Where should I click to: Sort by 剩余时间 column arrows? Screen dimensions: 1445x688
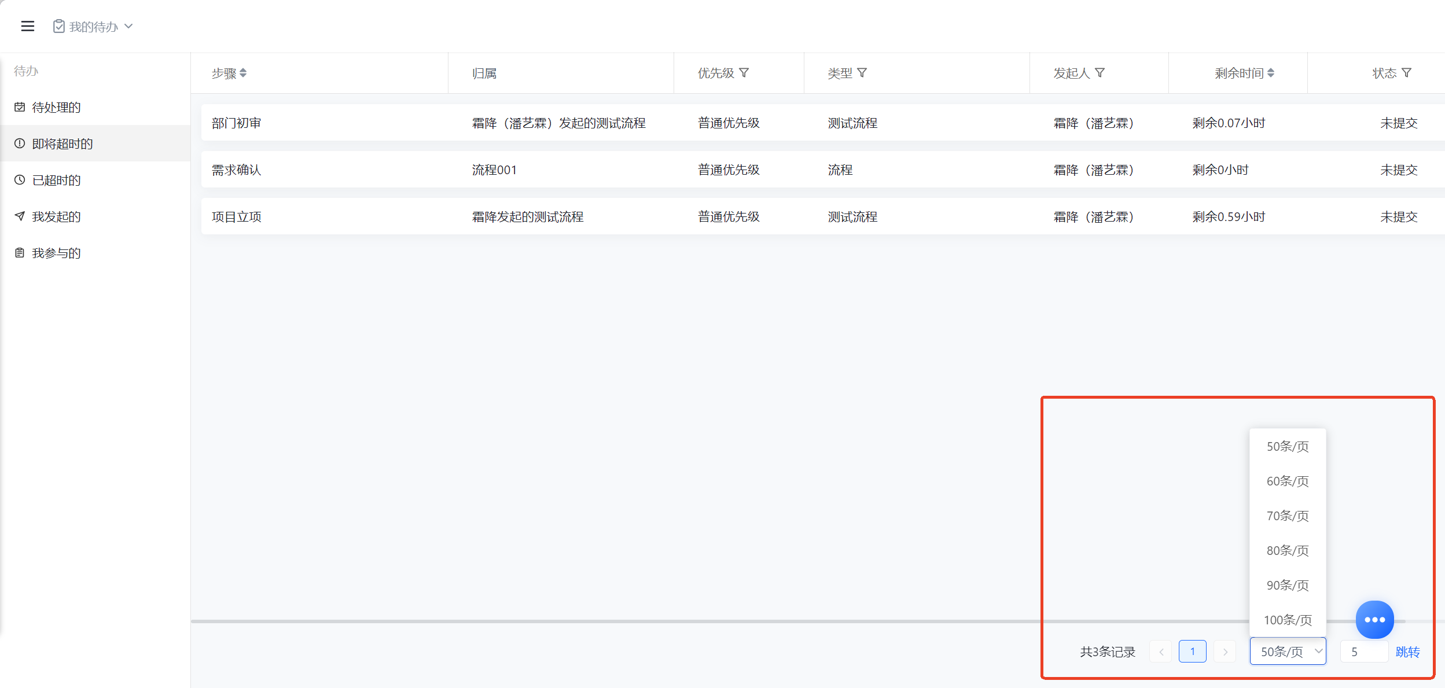pos(1271,73)
